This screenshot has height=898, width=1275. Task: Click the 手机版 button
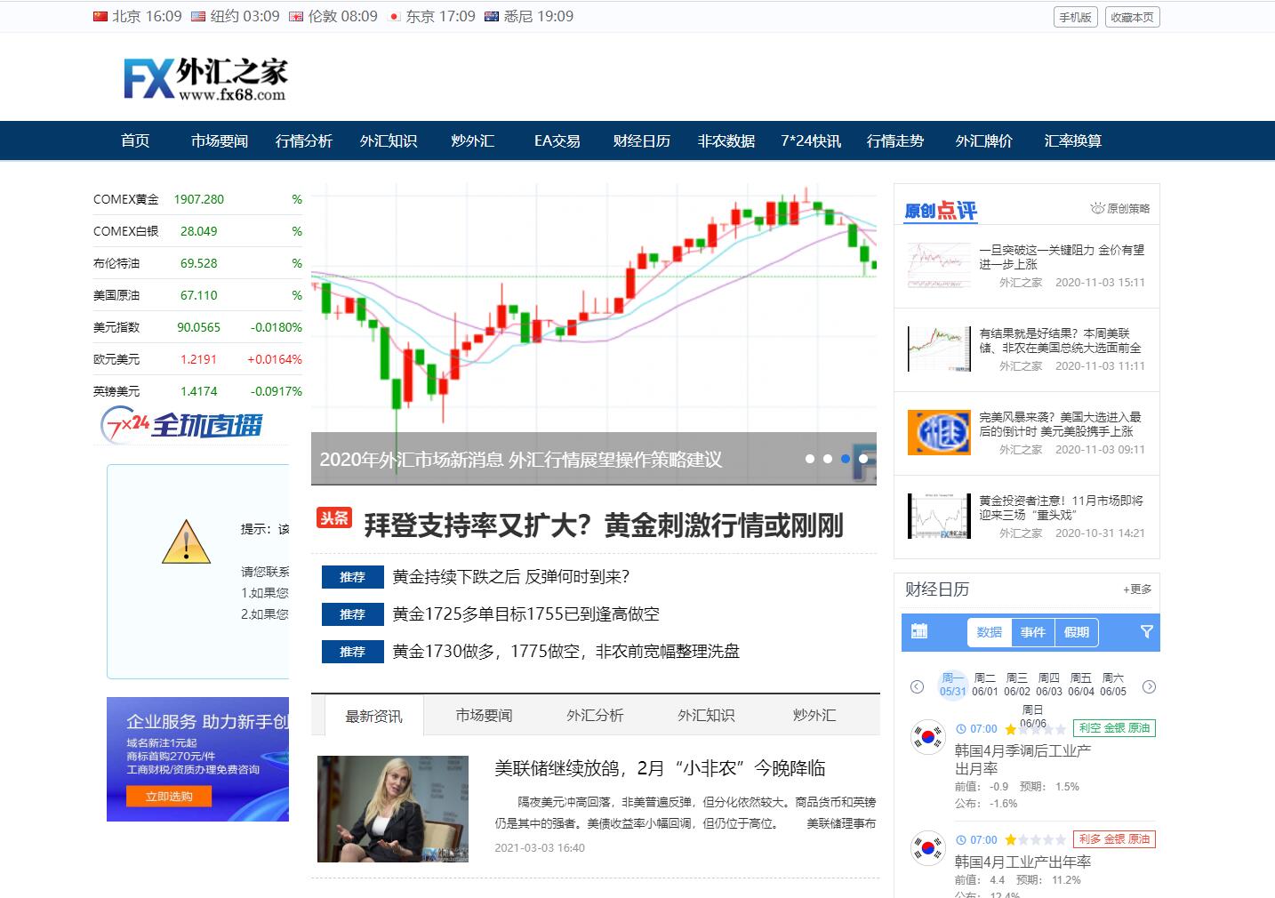click(x=1075, y=17)
